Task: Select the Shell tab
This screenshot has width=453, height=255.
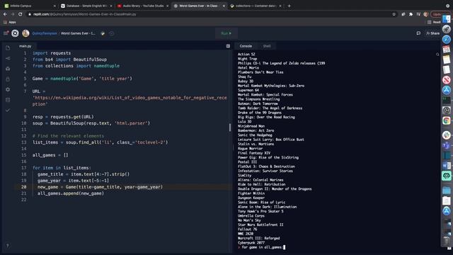Action: pos(267,46)
